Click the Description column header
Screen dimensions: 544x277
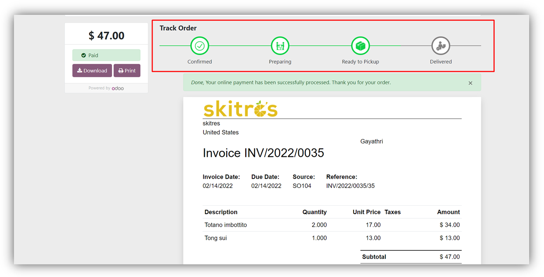(221, 212)
